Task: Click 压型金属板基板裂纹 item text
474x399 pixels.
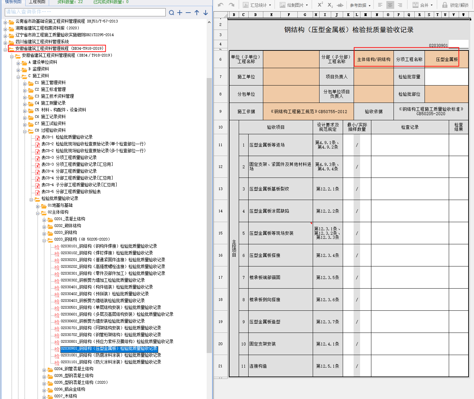Action: 269,189
